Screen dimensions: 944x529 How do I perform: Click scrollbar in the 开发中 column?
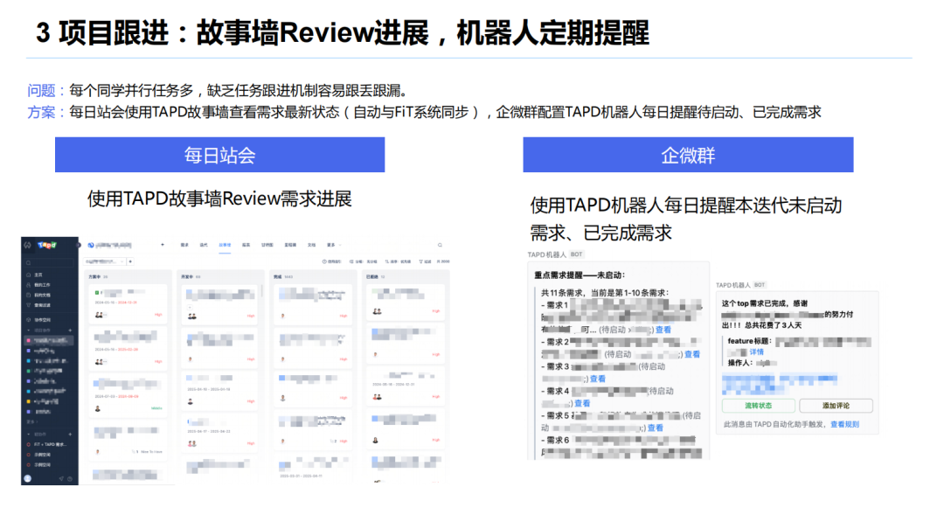pos(262,290)
